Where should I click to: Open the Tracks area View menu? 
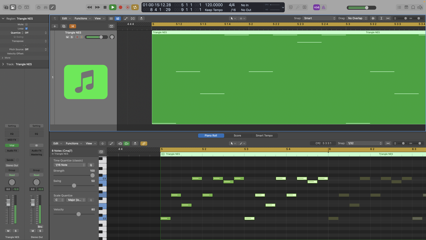point(99,18)
